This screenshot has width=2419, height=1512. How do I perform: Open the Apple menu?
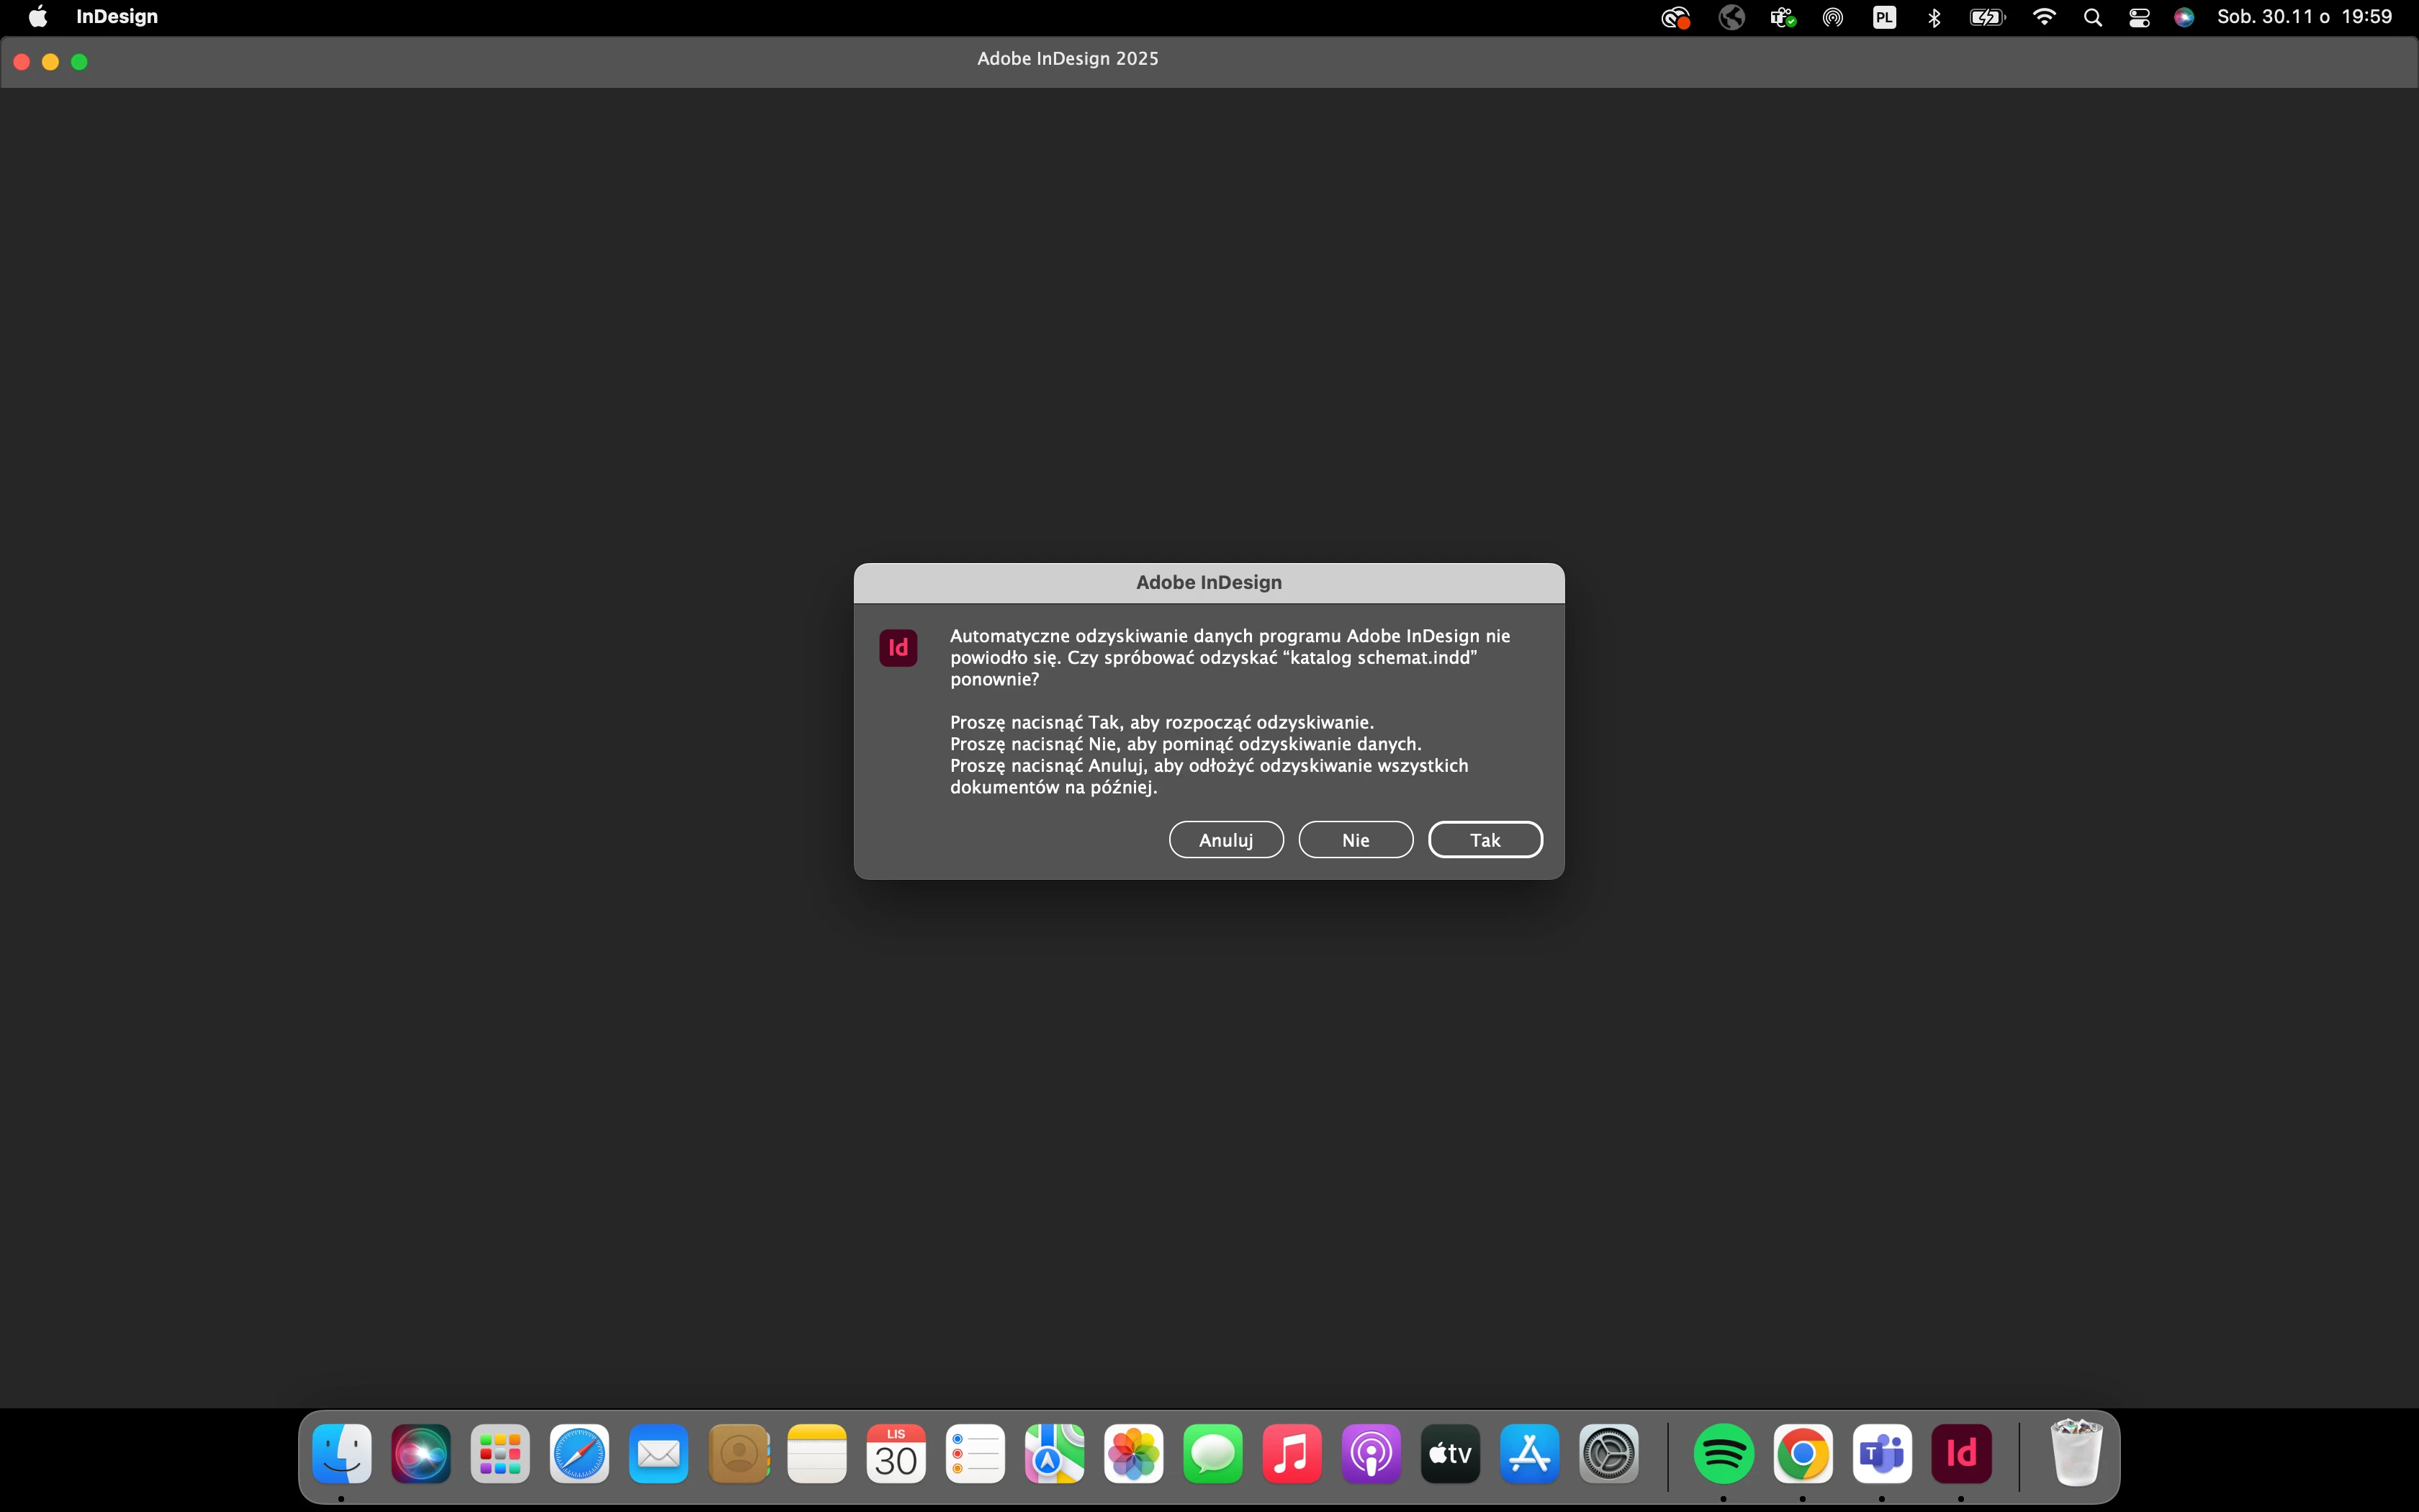point(38,17)
